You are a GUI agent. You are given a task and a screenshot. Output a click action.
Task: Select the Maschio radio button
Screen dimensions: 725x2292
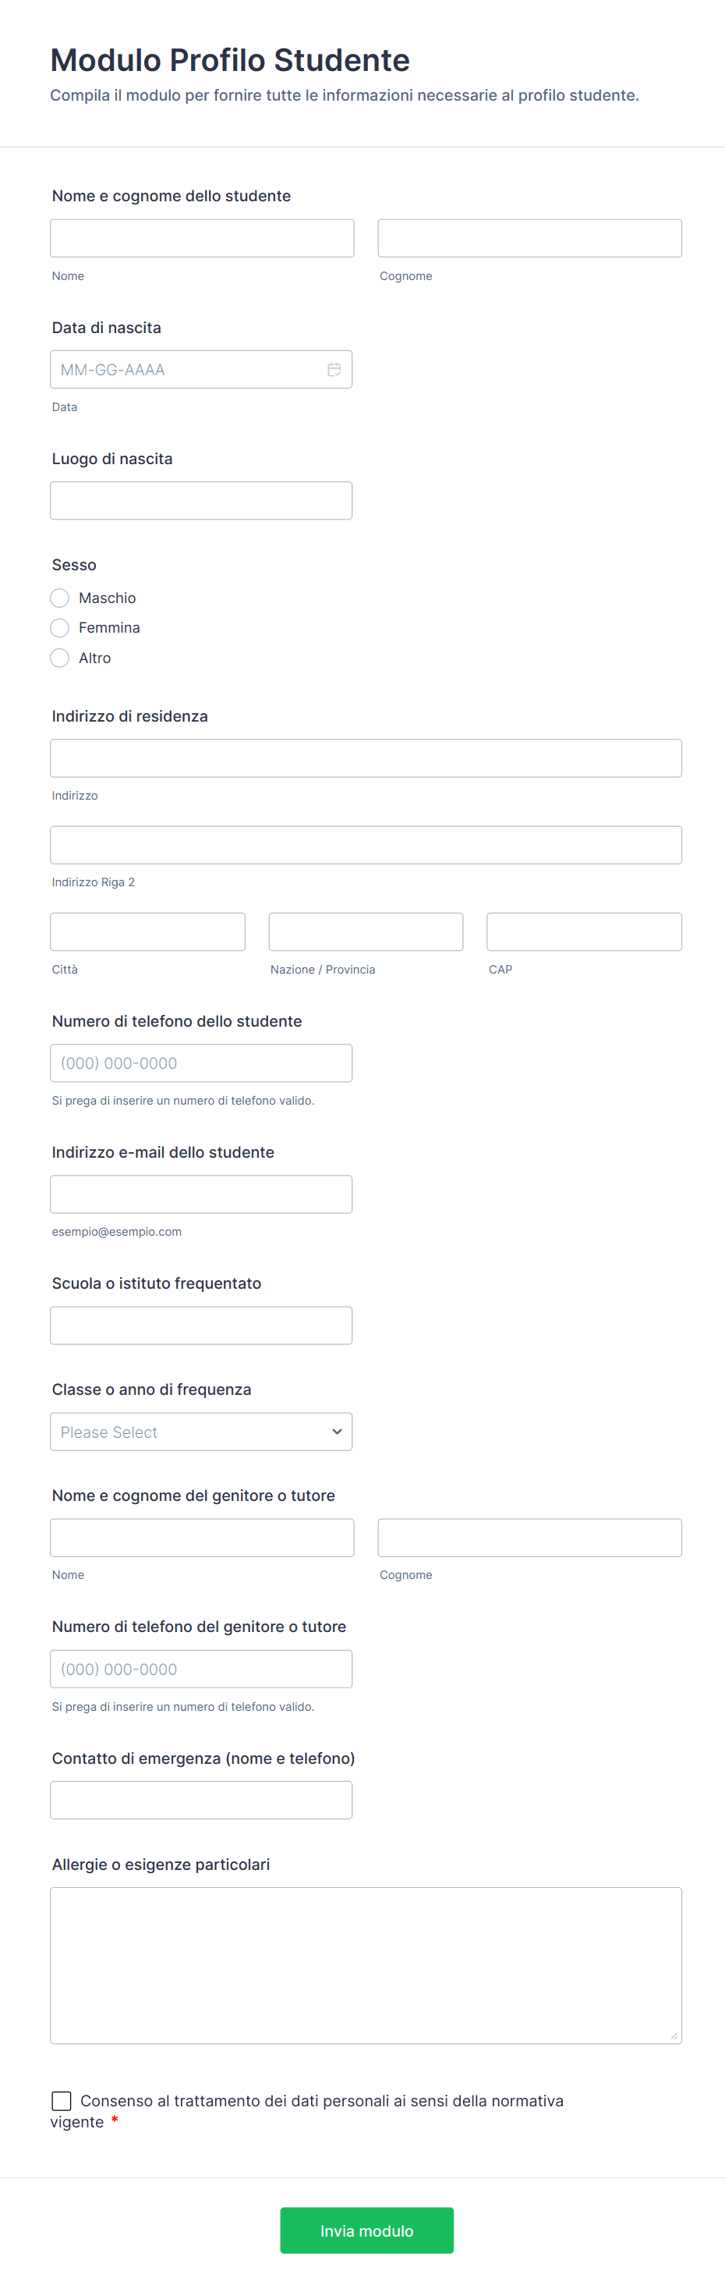click(59, 598)
